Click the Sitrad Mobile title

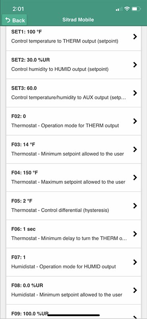(78, 20)
